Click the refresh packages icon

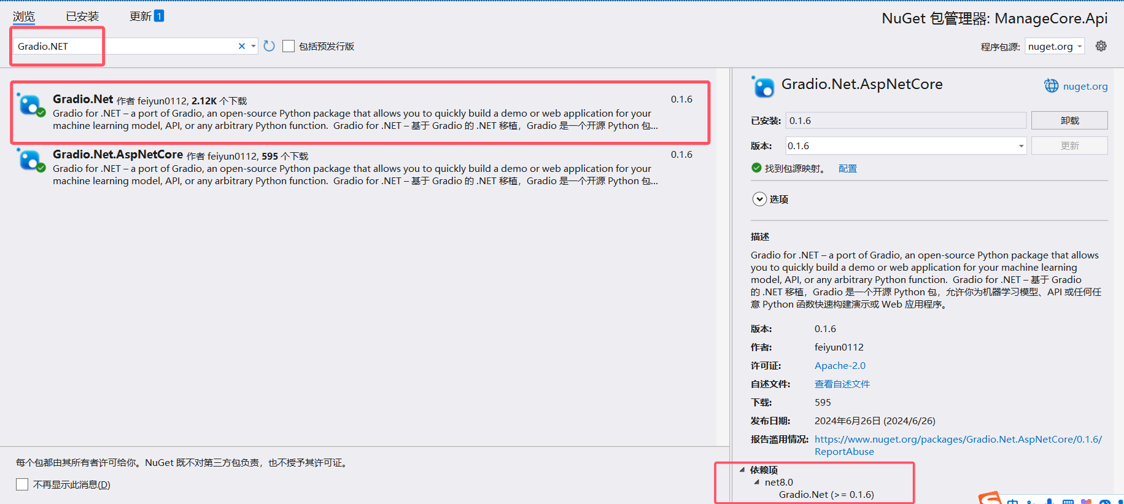click(269, 46)
